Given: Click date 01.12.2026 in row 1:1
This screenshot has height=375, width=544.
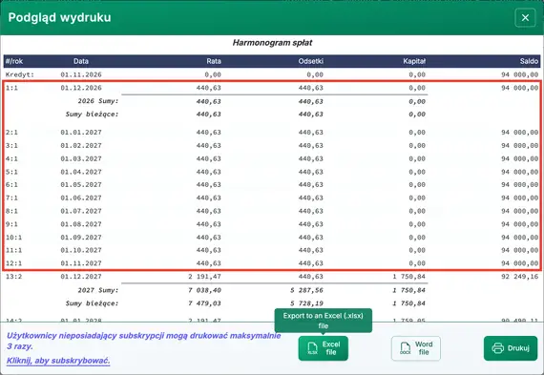Looking at the screenshot, I should click(81, 88).
